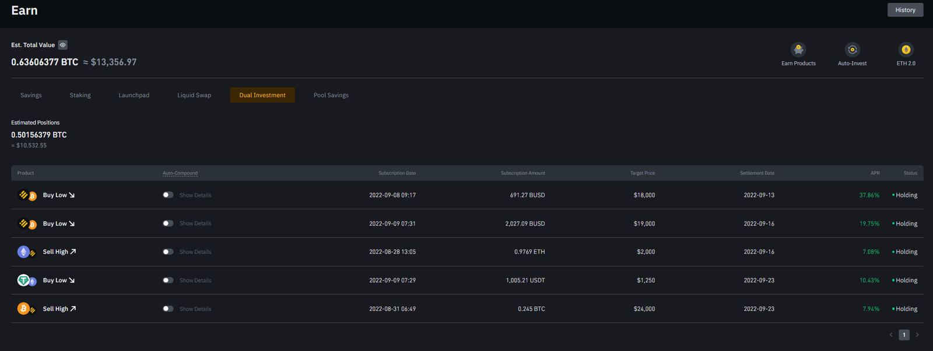933x351 pixels.
Task: Switch to the Staking tab
Action: (80, 95)
